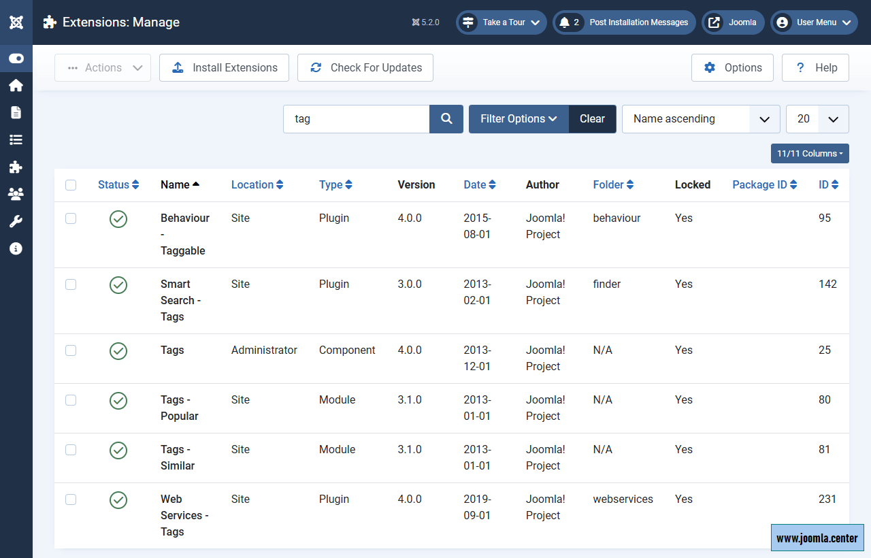The width and height of the screenshot is (871, 558).
Task: Click the Joomla logo in the sidebar
Action: [16, 22]
